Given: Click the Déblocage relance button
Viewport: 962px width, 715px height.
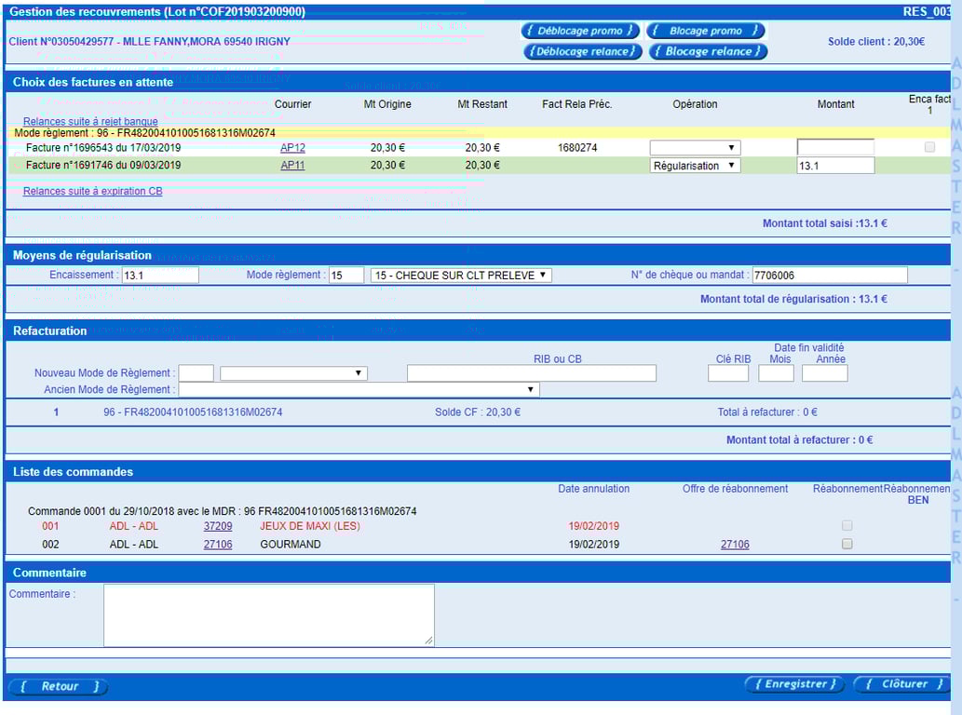Looking at the screenshot, I should point(582,51).
